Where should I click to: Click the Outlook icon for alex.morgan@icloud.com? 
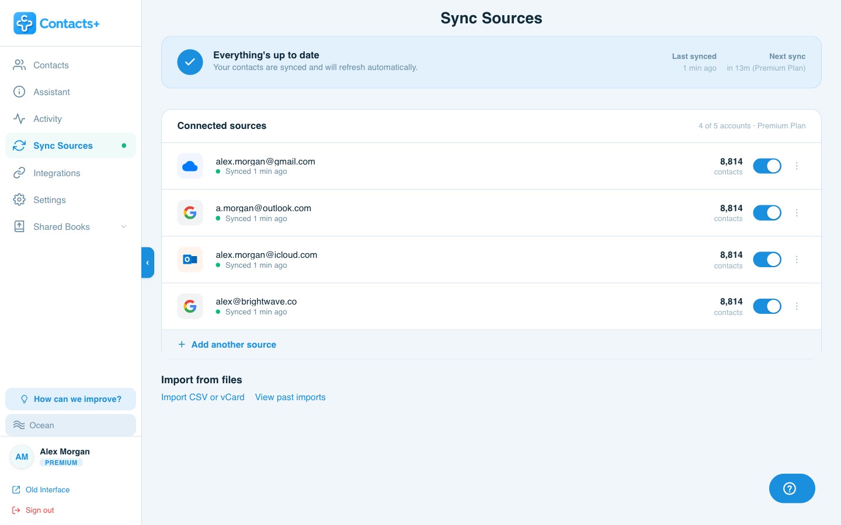pyautogui.click(x=190, y=260)
